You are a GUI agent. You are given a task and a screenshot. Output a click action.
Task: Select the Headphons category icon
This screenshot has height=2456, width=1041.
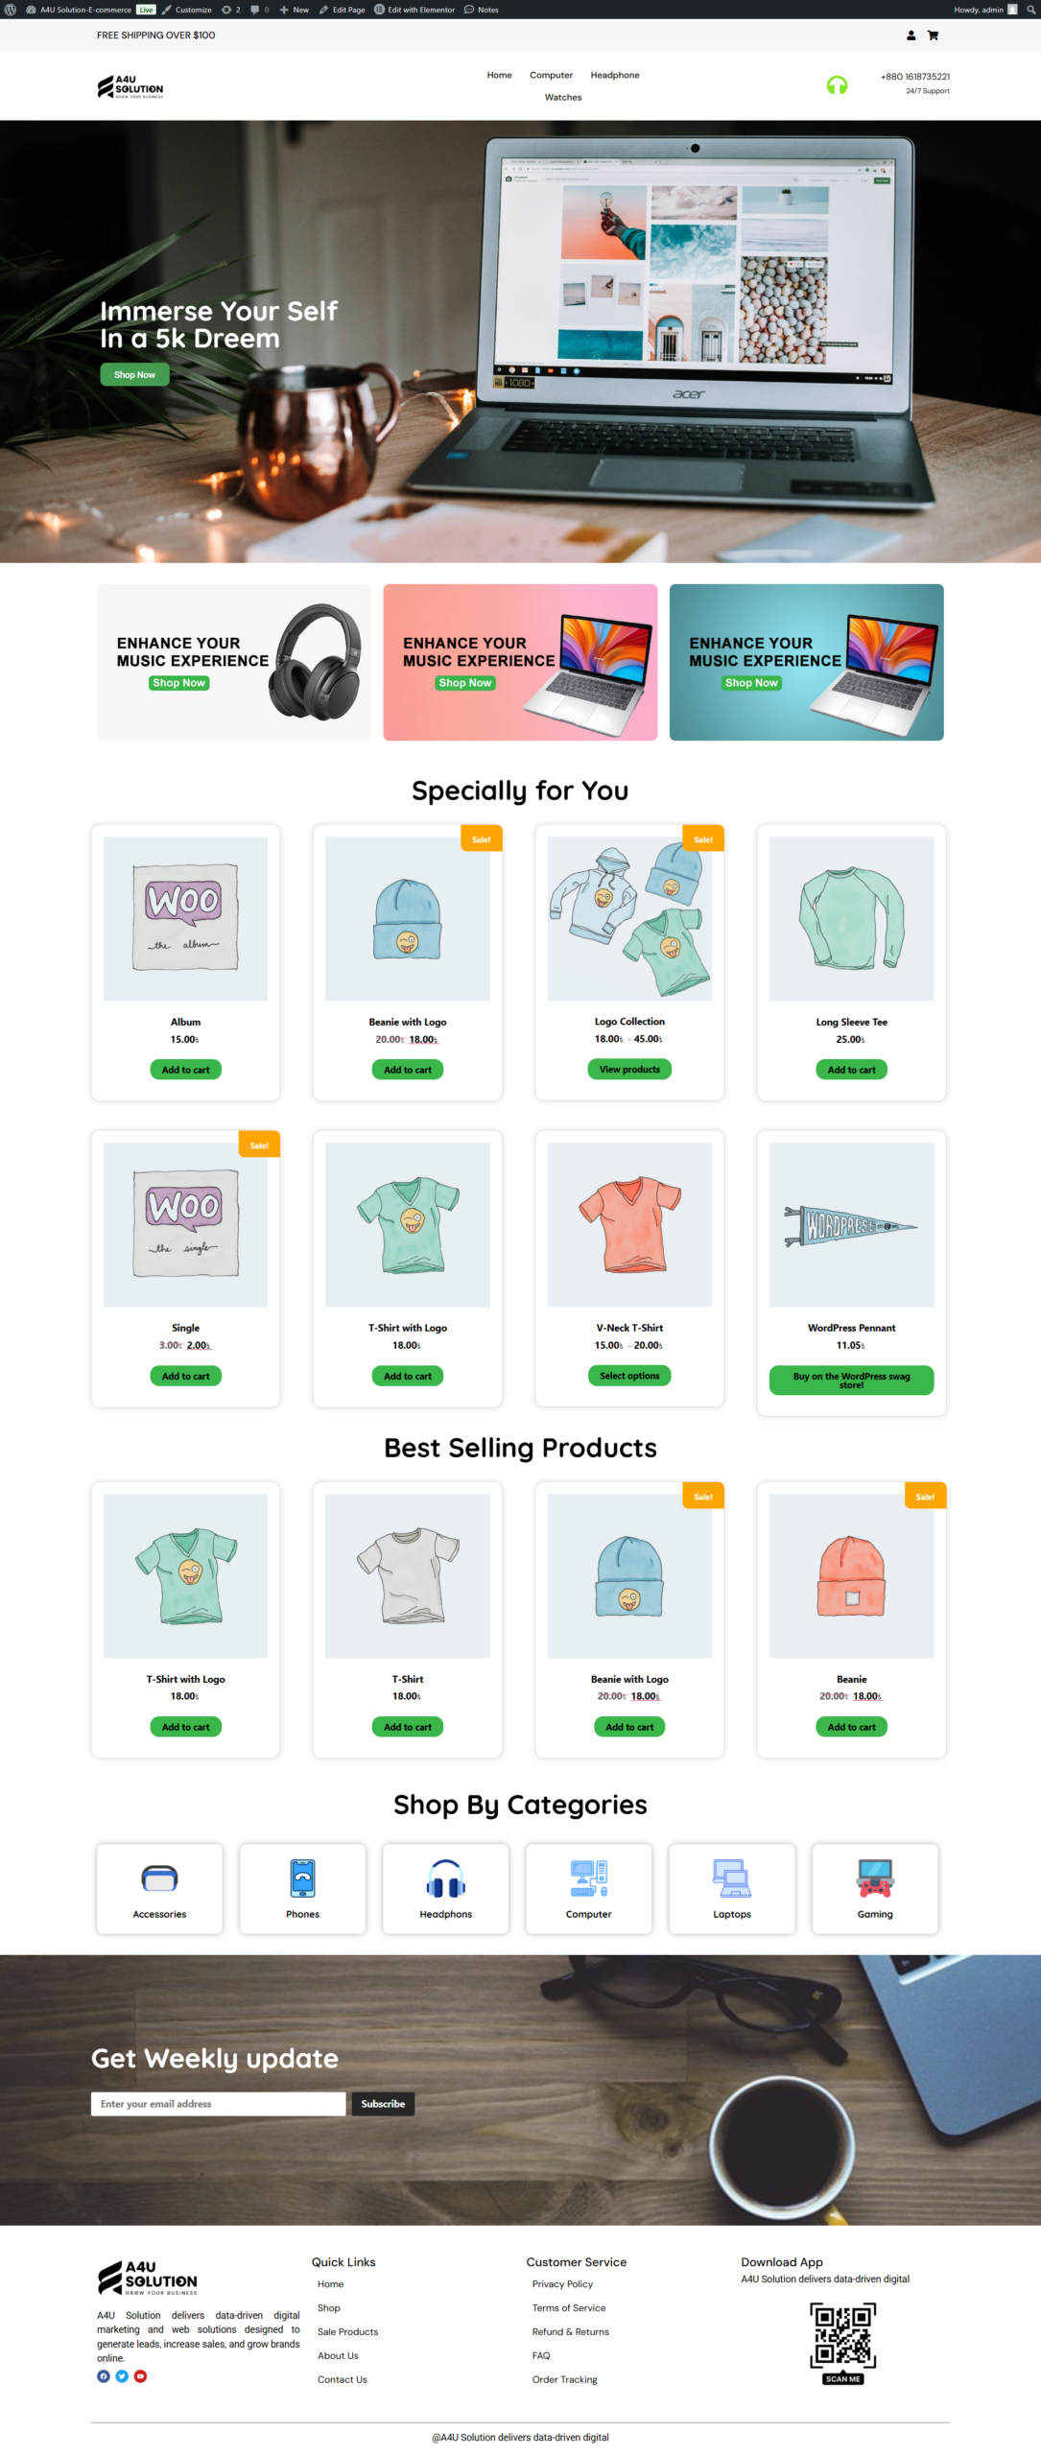[445, 1877]
